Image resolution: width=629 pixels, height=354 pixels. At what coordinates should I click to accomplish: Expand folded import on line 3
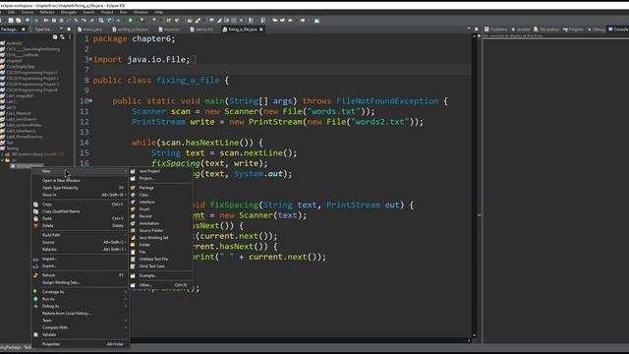pyautogui.click(x=90, y=59)
